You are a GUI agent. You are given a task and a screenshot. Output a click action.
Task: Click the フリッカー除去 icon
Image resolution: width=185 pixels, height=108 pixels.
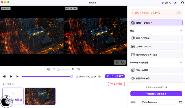133,55
